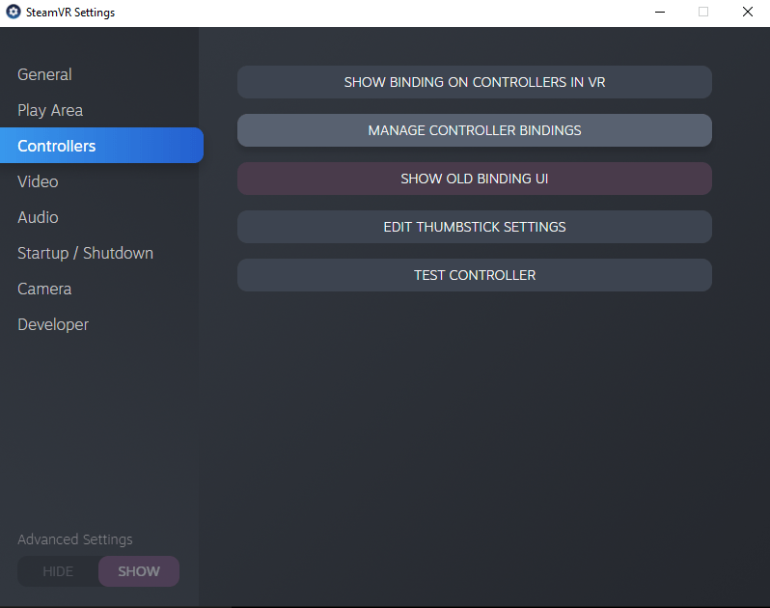Image resolution: width=770 pixels, height=608 pixels.
Task: Go to Video settings
Action: [x=38, y=181]
